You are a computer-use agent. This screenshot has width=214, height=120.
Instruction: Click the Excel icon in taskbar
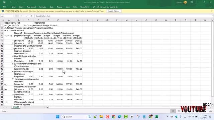156,117
